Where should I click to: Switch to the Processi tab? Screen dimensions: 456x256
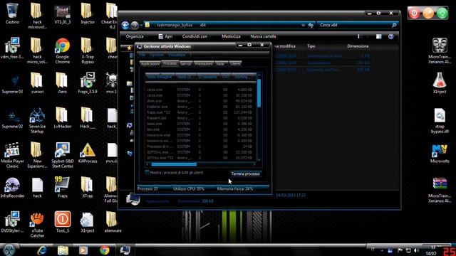click(x=170, y=63)
